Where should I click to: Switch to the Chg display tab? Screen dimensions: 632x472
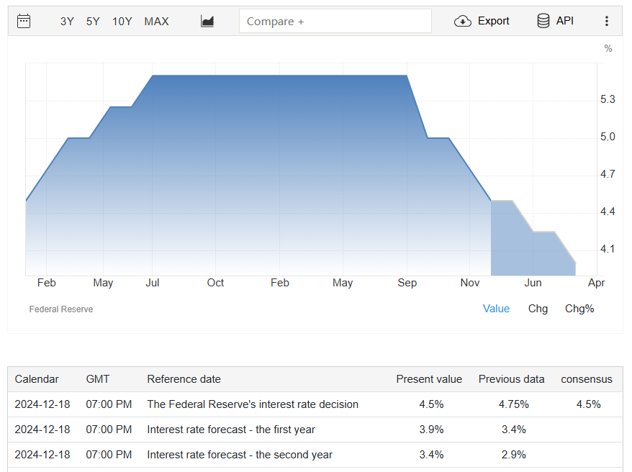(x=538, y=309)
